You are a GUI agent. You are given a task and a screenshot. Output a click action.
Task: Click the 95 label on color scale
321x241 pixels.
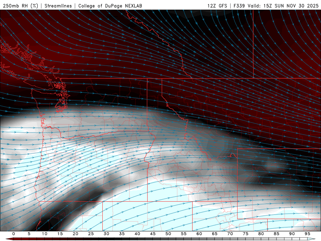(x=307, y=234)
